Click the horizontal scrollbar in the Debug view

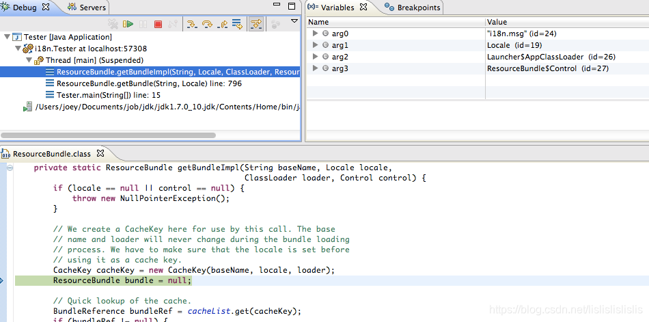coord(108,135)
